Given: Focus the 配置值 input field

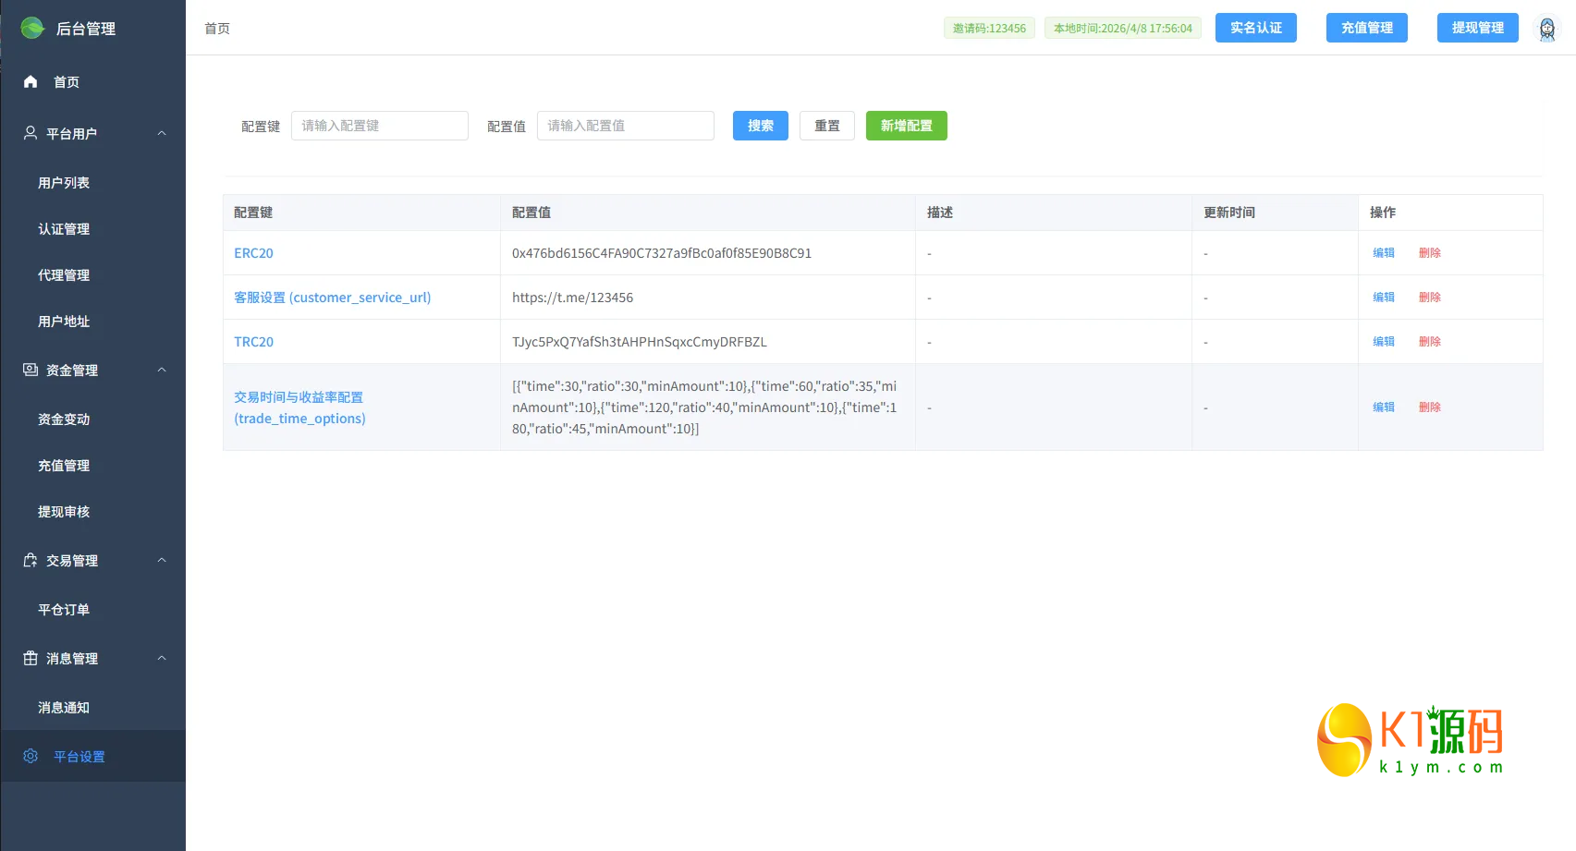Looking at the screenshot, I should click(625, 126).
